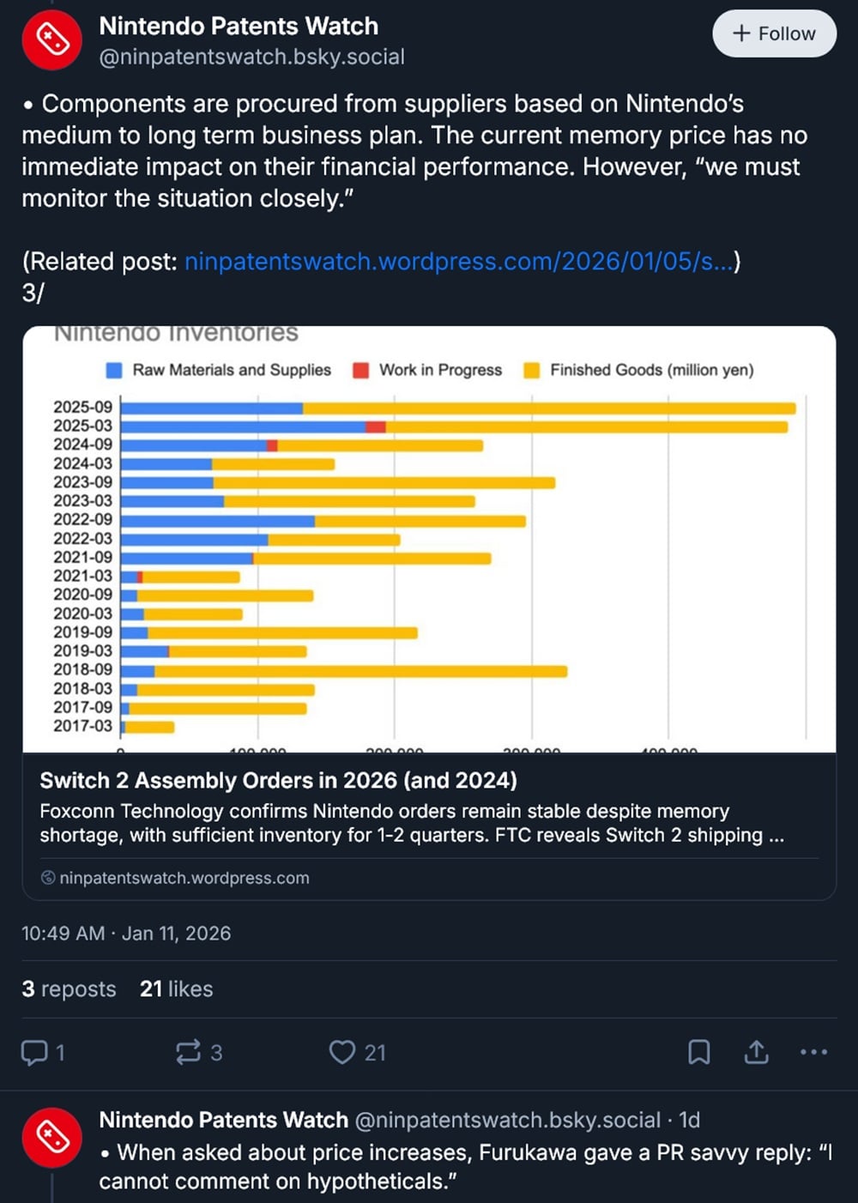
Task: Follow Nintendo Patents Watch
Action: (774, 33)
